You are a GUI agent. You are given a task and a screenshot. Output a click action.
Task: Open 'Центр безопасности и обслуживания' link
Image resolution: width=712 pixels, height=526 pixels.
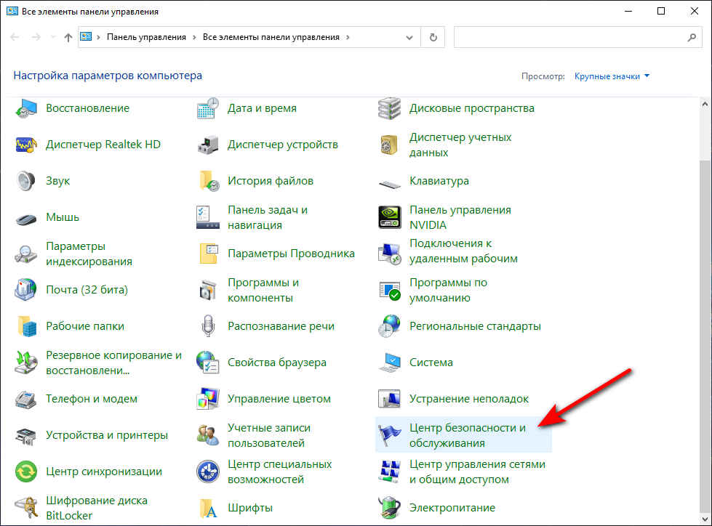point(467,435)
